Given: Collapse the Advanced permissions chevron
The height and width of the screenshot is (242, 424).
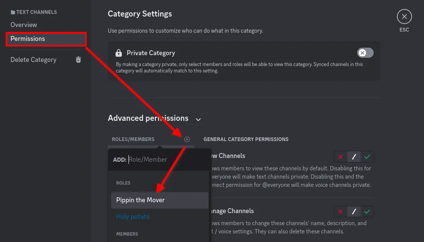Looking at the screenshot, I should tap(198, 119).
